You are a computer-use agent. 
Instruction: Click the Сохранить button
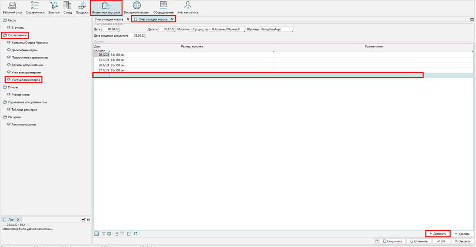tap(391, 241)
